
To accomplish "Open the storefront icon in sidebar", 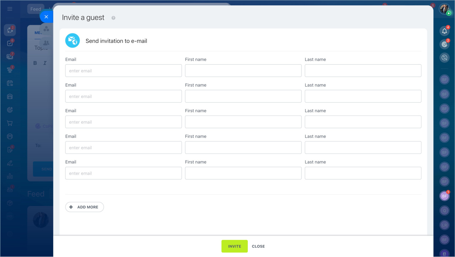I will coord(10,97).
